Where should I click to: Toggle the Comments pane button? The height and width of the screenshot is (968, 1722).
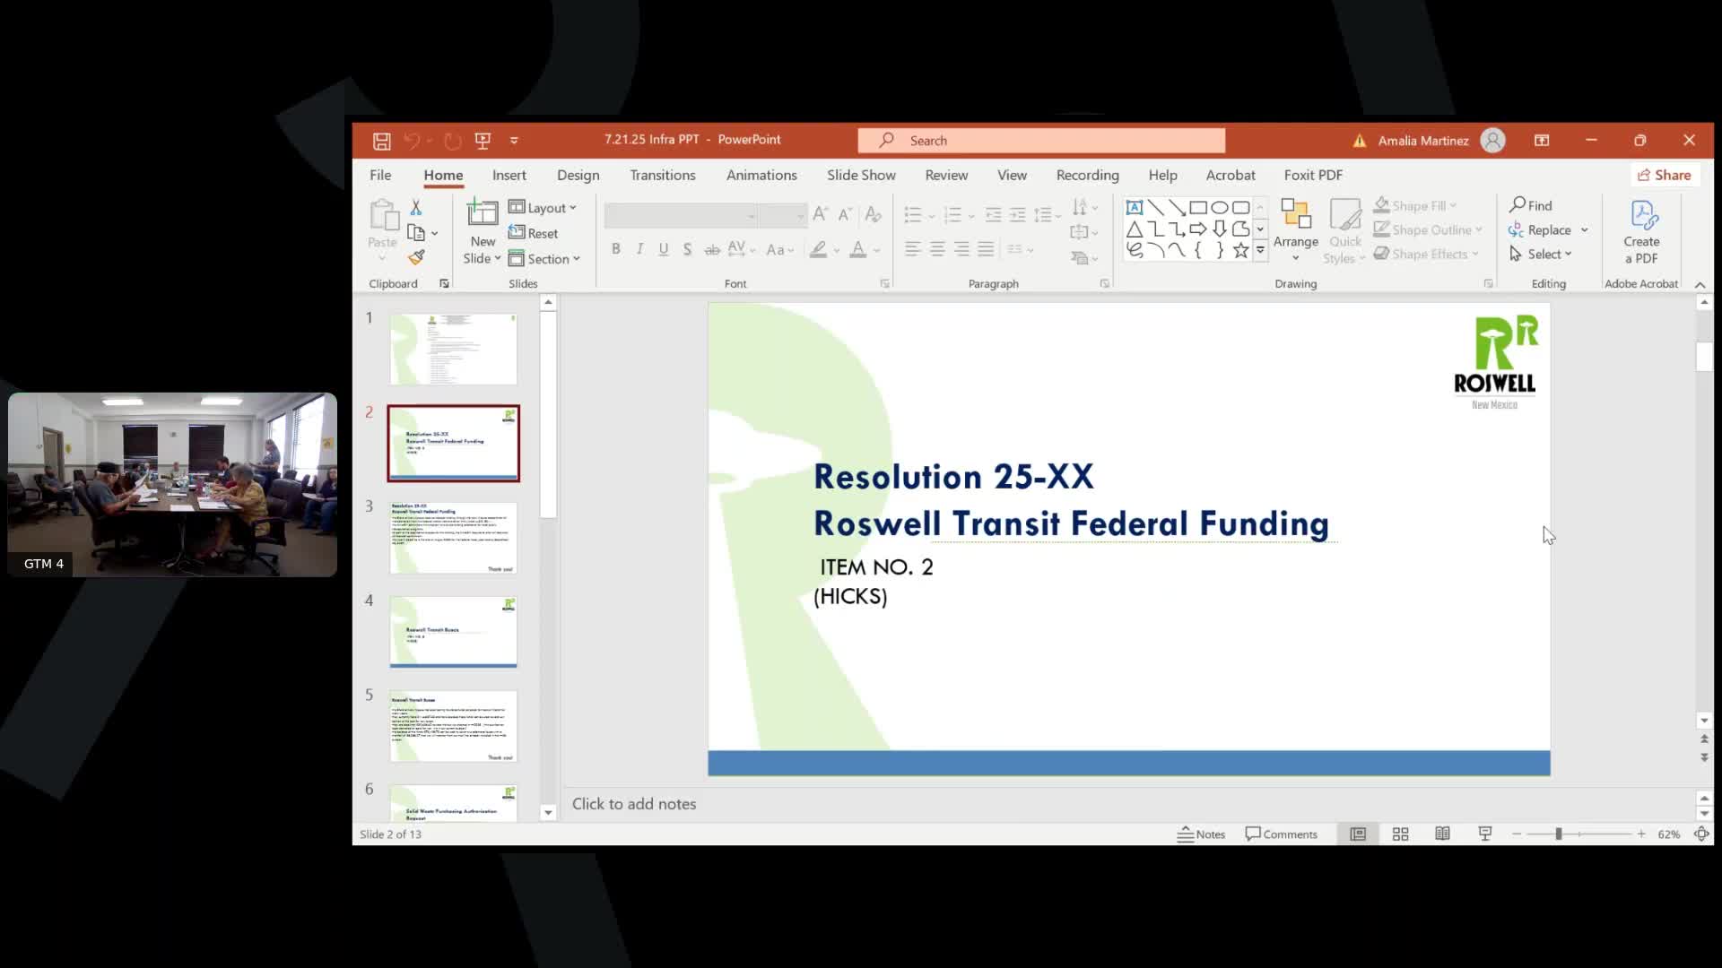tap(1282, 834)
